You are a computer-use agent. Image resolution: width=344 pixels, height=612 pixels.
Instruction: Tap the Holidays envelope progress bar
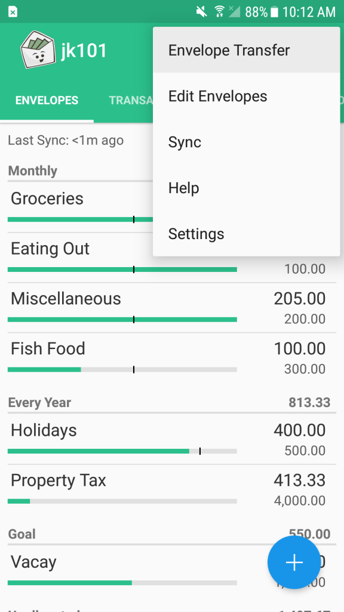[122, 451]
